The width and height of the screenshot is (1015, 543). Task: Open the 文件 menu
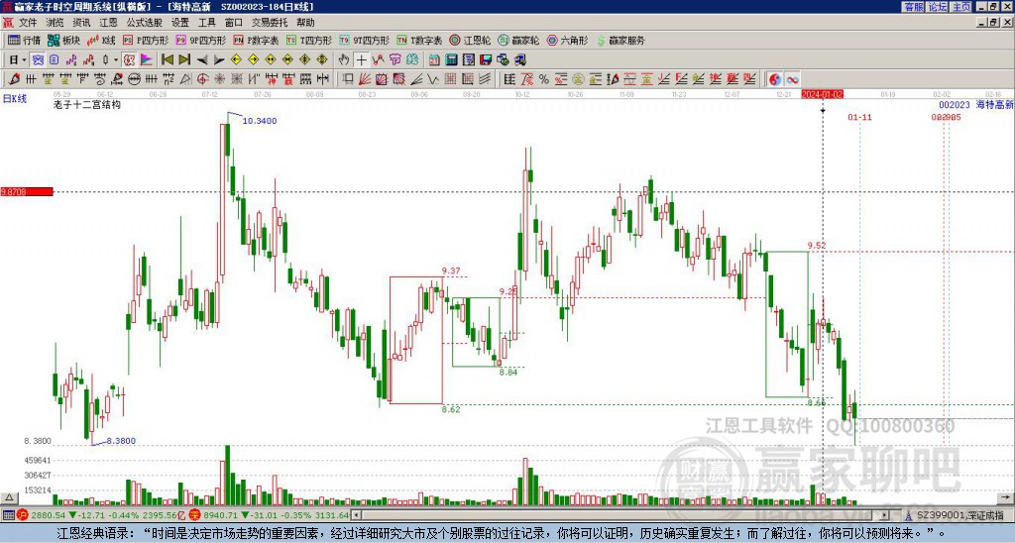(x=28, y=23)
